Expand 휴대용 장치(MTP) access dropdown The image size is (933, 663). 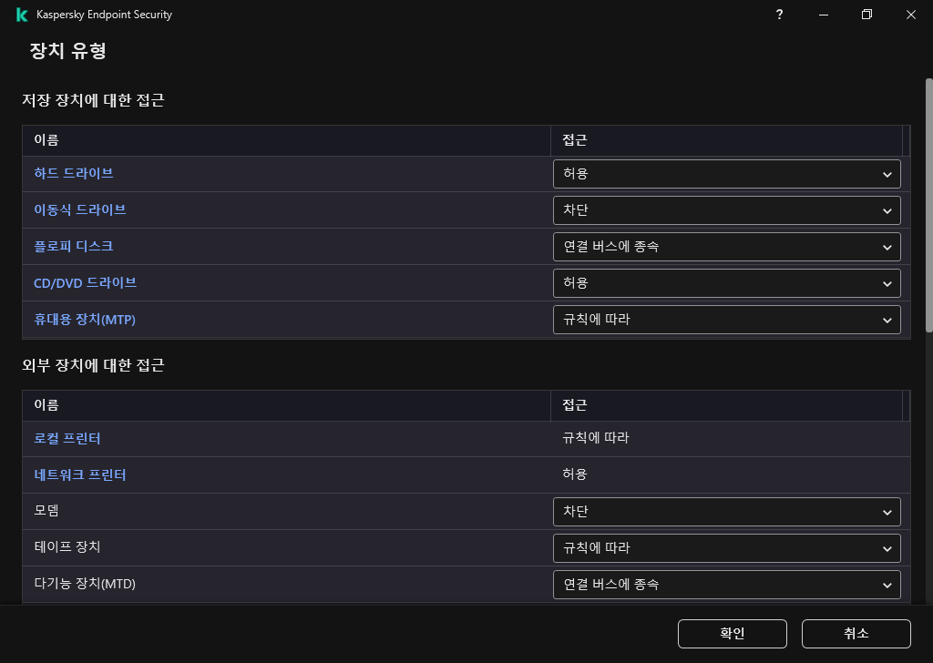coord(726,320)
